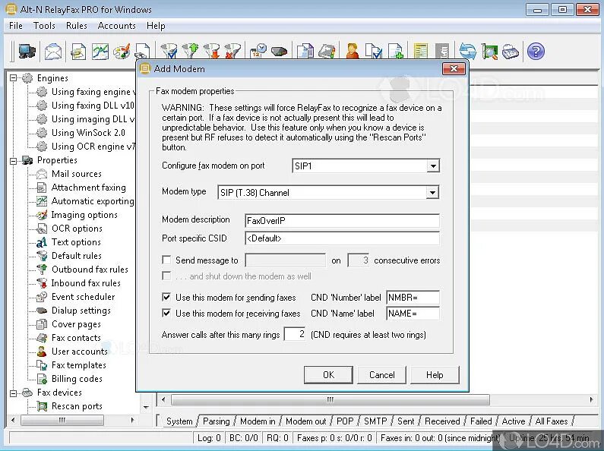Click the Port specific CSID field
The height and width of the screenshot is (451, 604).
point(342,238)
